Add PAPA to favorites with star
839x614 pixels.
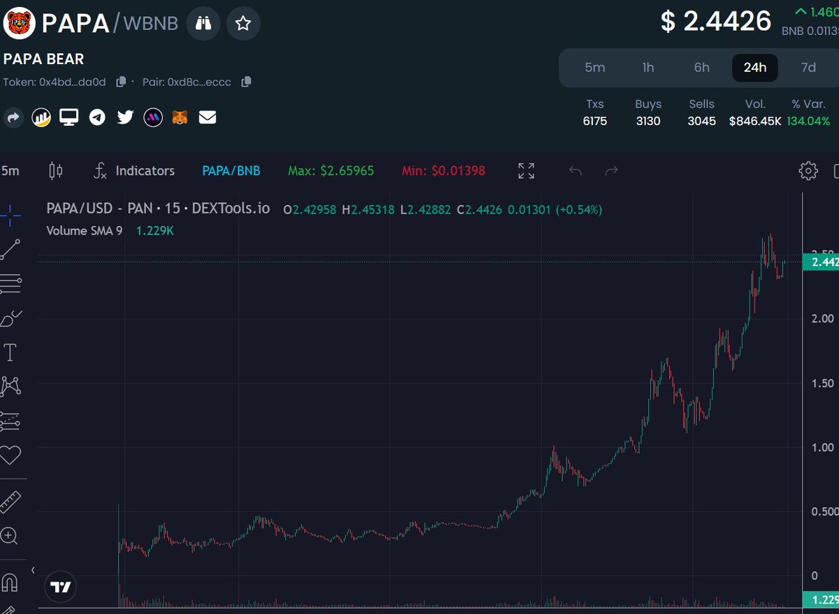coord(243,24)
